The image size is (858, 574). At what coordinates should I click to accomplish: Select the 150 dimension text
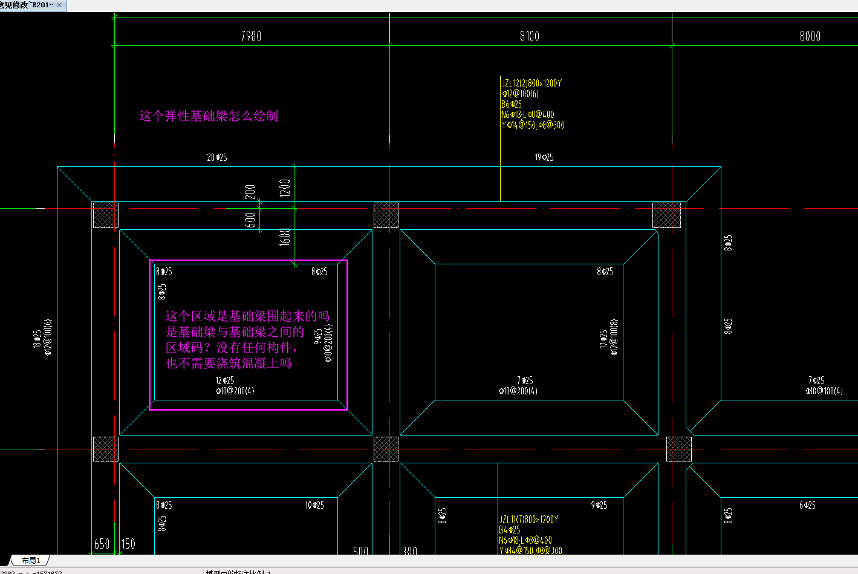(x=128, y=544)
